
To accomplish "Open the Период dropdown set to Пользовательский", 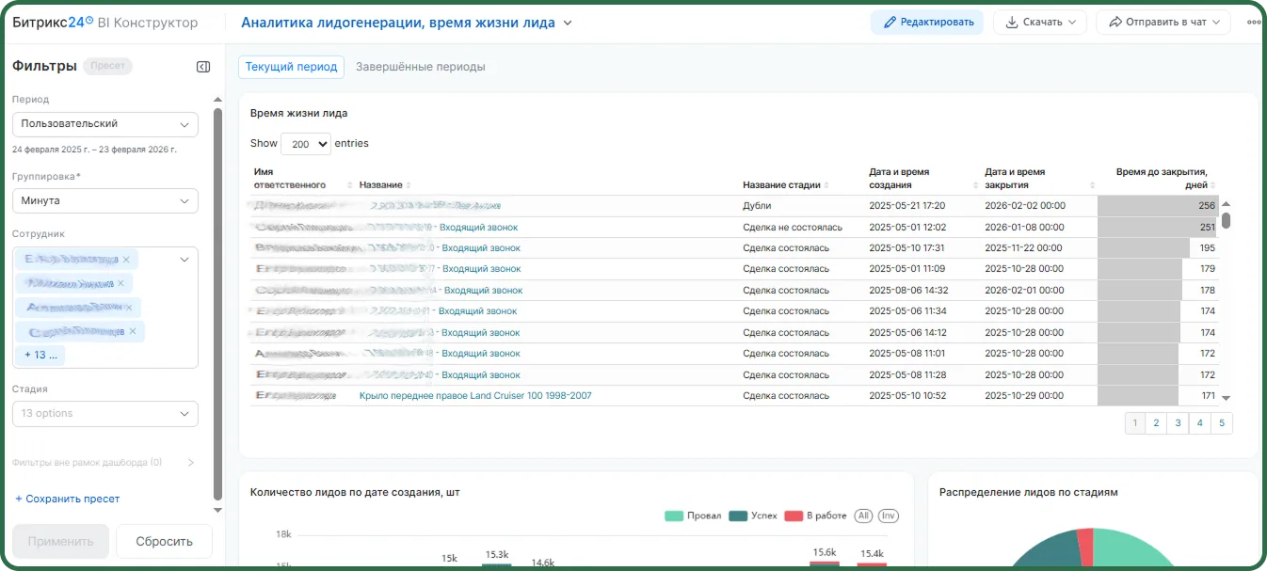I will pyautogui.click(x=105, y=124).
